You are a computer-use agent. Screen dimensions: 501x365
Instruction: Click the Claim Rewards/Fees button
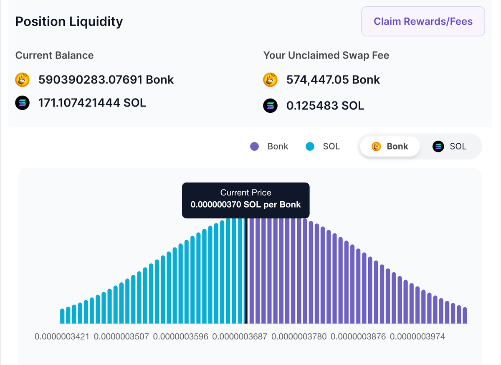click(423, 21)
